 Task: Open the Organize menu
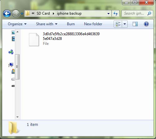pyautogui.click(x=17, y=24)
